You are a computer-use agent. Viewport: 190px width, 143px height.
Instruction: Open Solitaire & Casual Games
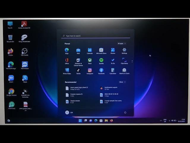pyautogui.click(x=78, y=62)
